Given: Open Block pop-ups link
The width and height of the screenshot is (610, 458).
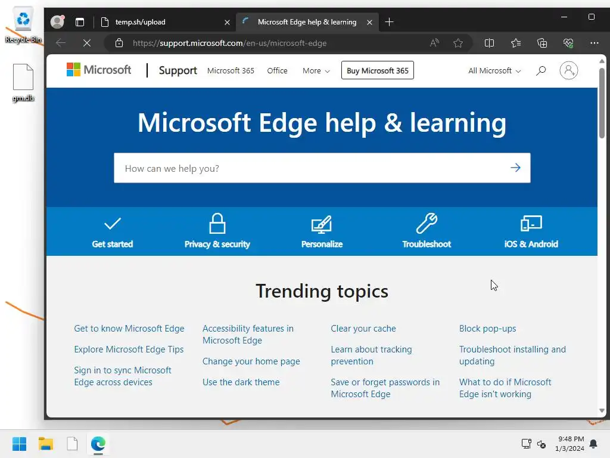Looking at the screenshot, I should coord(487,329).
